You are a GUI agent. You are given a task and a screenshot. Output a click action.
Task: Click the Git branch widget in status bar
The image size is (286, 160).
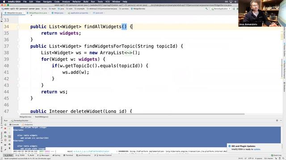pyautogui.click(x=269, y=158)
